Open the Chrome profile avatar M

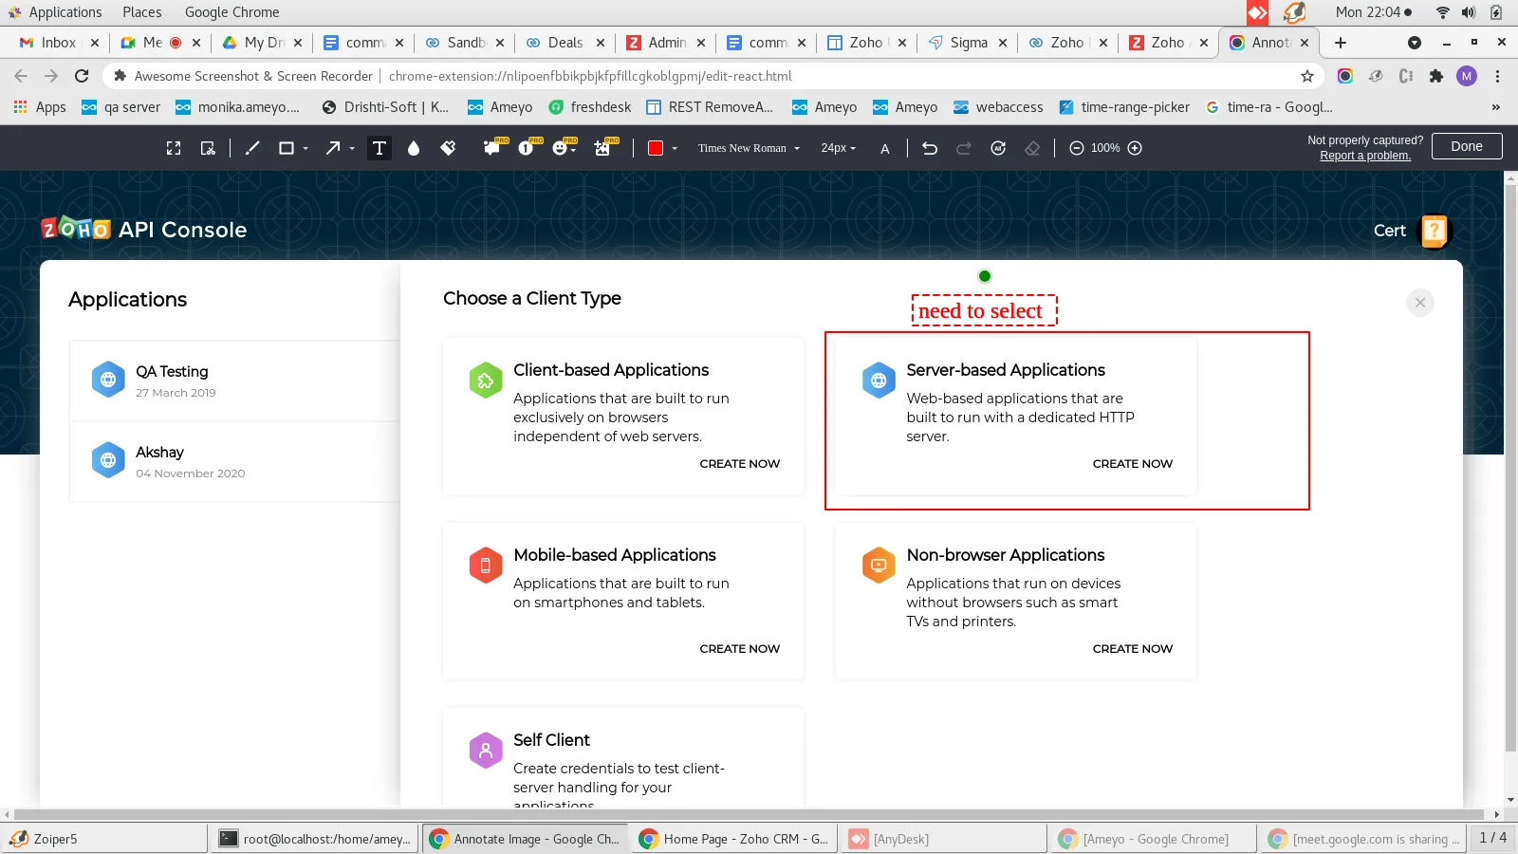pos(1467,76)
